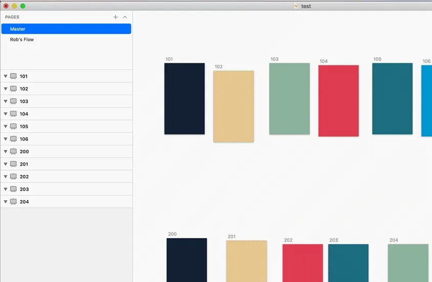Click red artboard 104 on canvas

(339, 101)
